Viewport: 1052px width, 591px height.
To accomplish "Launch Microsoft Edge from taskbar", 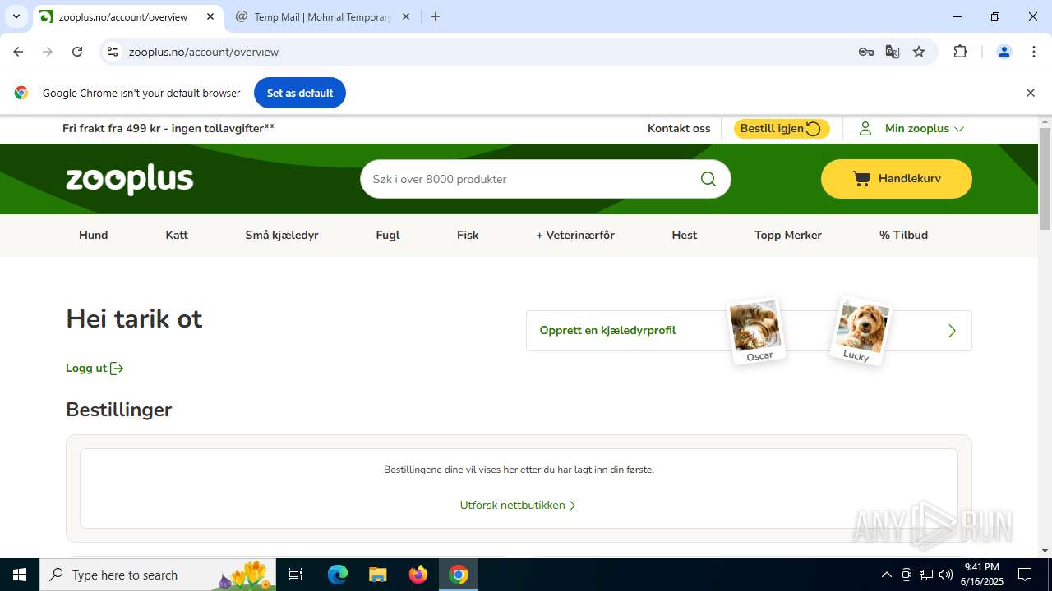I will (338, 575).
